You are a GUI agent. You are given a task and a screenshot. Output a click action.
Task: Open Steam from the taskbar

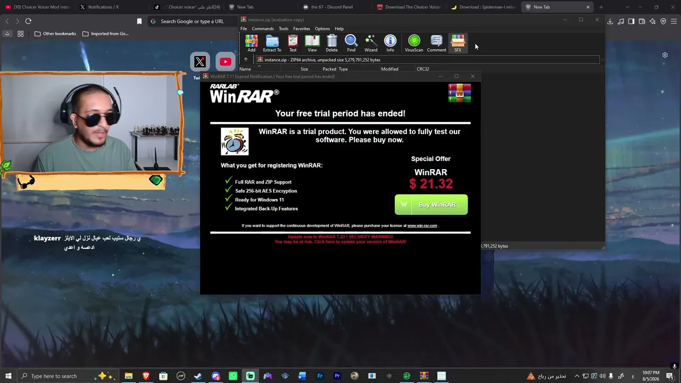pos(198,376)
